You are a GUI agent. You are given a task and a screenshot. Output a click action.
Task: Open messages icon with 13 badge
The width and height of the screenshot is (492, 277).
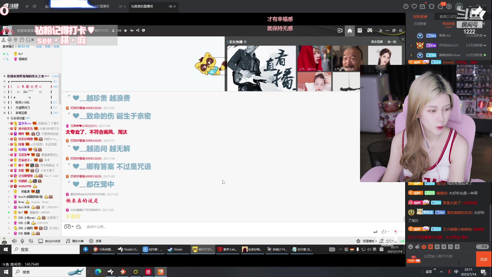pyautogui.click(x=441, y=6)
